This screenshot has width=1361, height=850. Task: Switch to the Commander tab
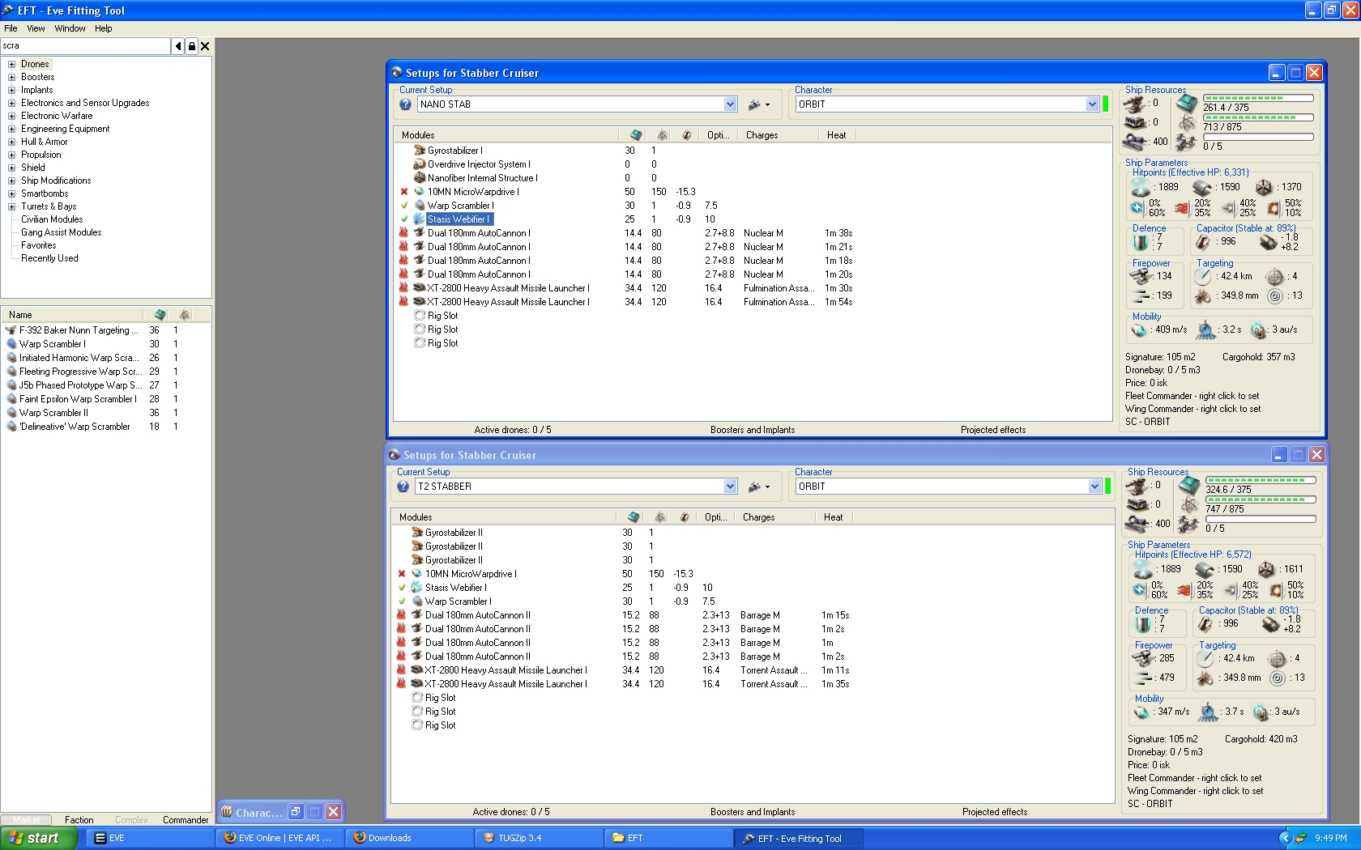click(x=186, y=820)
